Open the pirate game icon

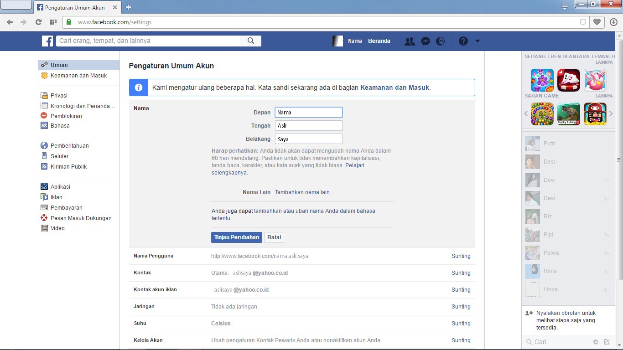pos(595,114)
